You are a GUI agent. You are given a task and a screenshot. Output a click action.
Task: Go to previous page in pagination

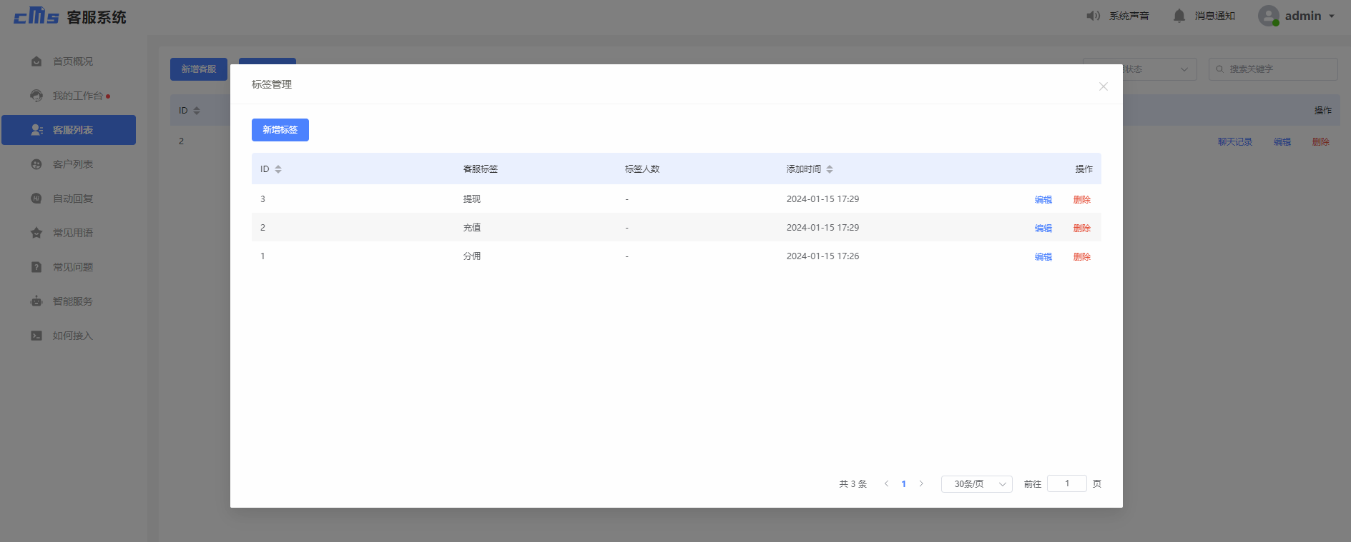point(887,483)
